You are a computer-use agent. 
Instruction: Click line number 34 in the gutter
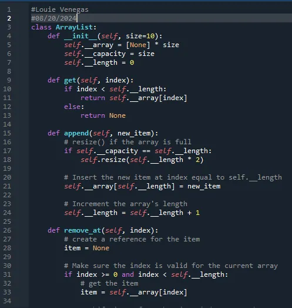pos(7,301)
